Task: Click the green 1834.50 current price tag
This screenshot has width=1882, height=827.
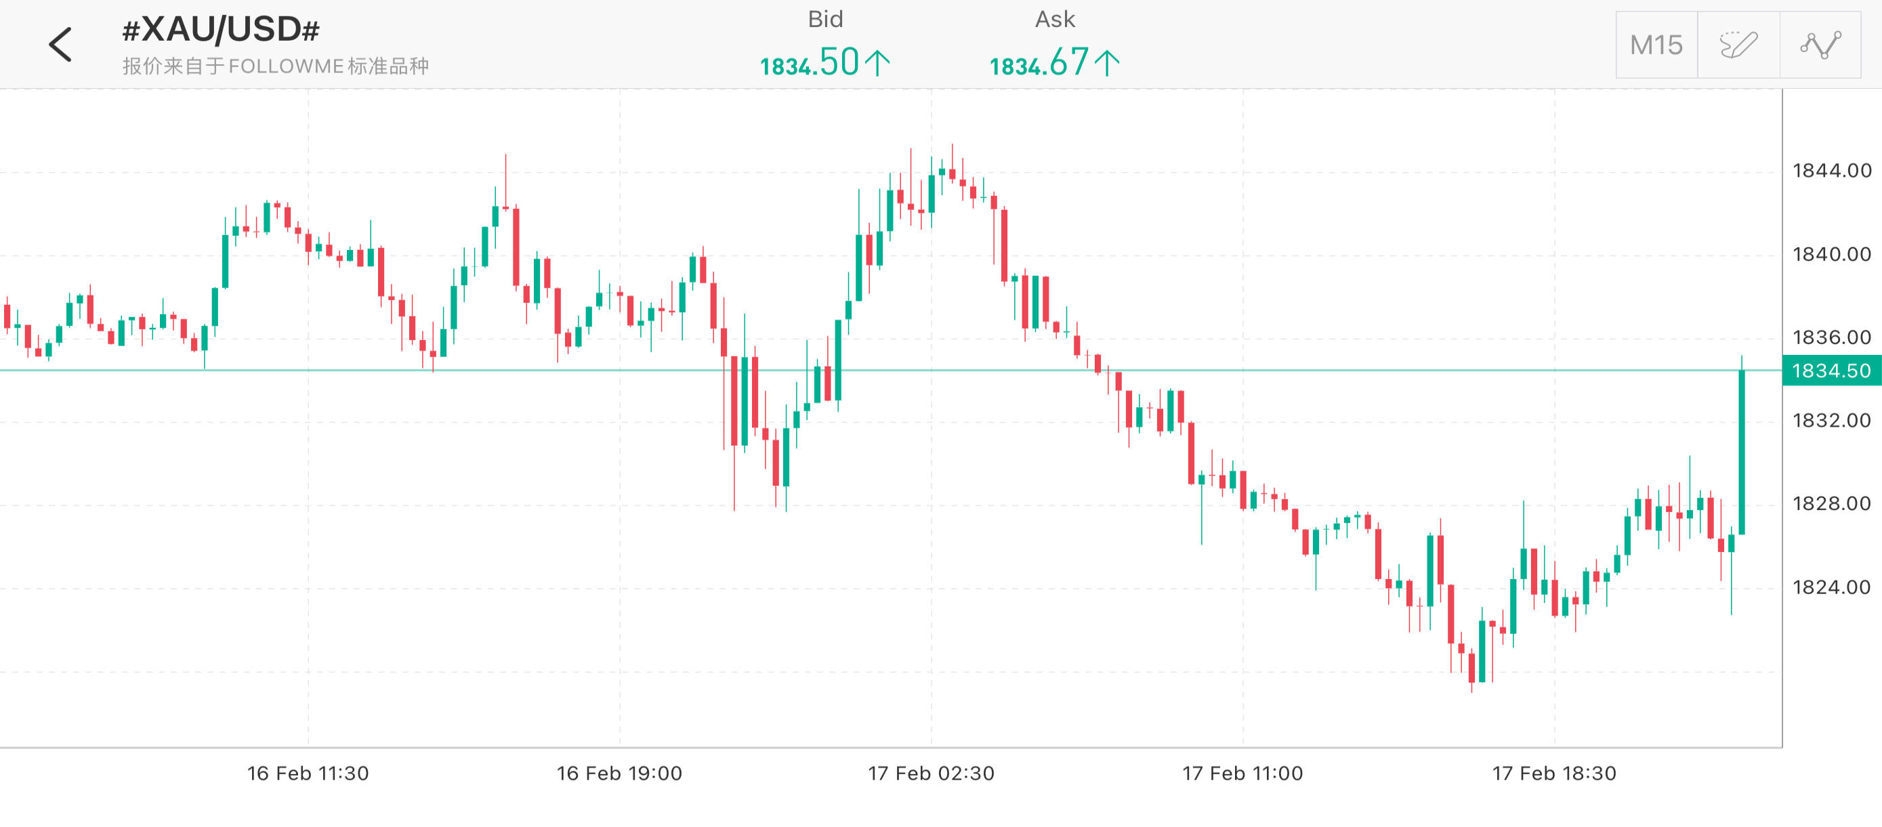Action: pyautogui.click(x=1832, y=370)
